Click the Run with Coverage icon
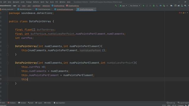 tap(157, 6)
